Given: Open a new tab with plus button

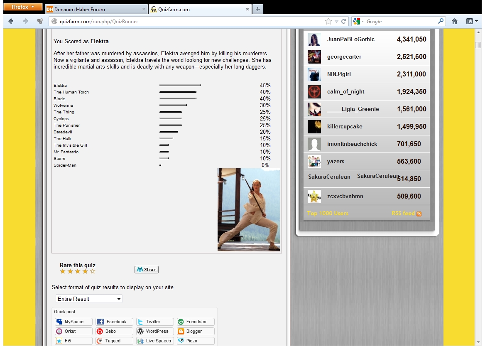Looking at the screenshot, I should pyautogui.click(x=257, y=9).
